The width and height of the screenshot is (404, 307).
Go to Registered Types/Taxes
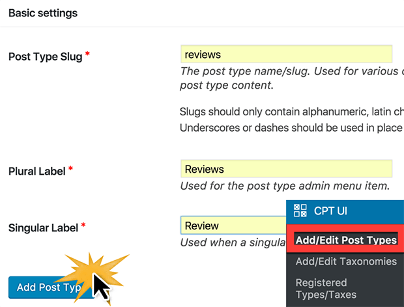pyautogui.click(x=326, y=289)
